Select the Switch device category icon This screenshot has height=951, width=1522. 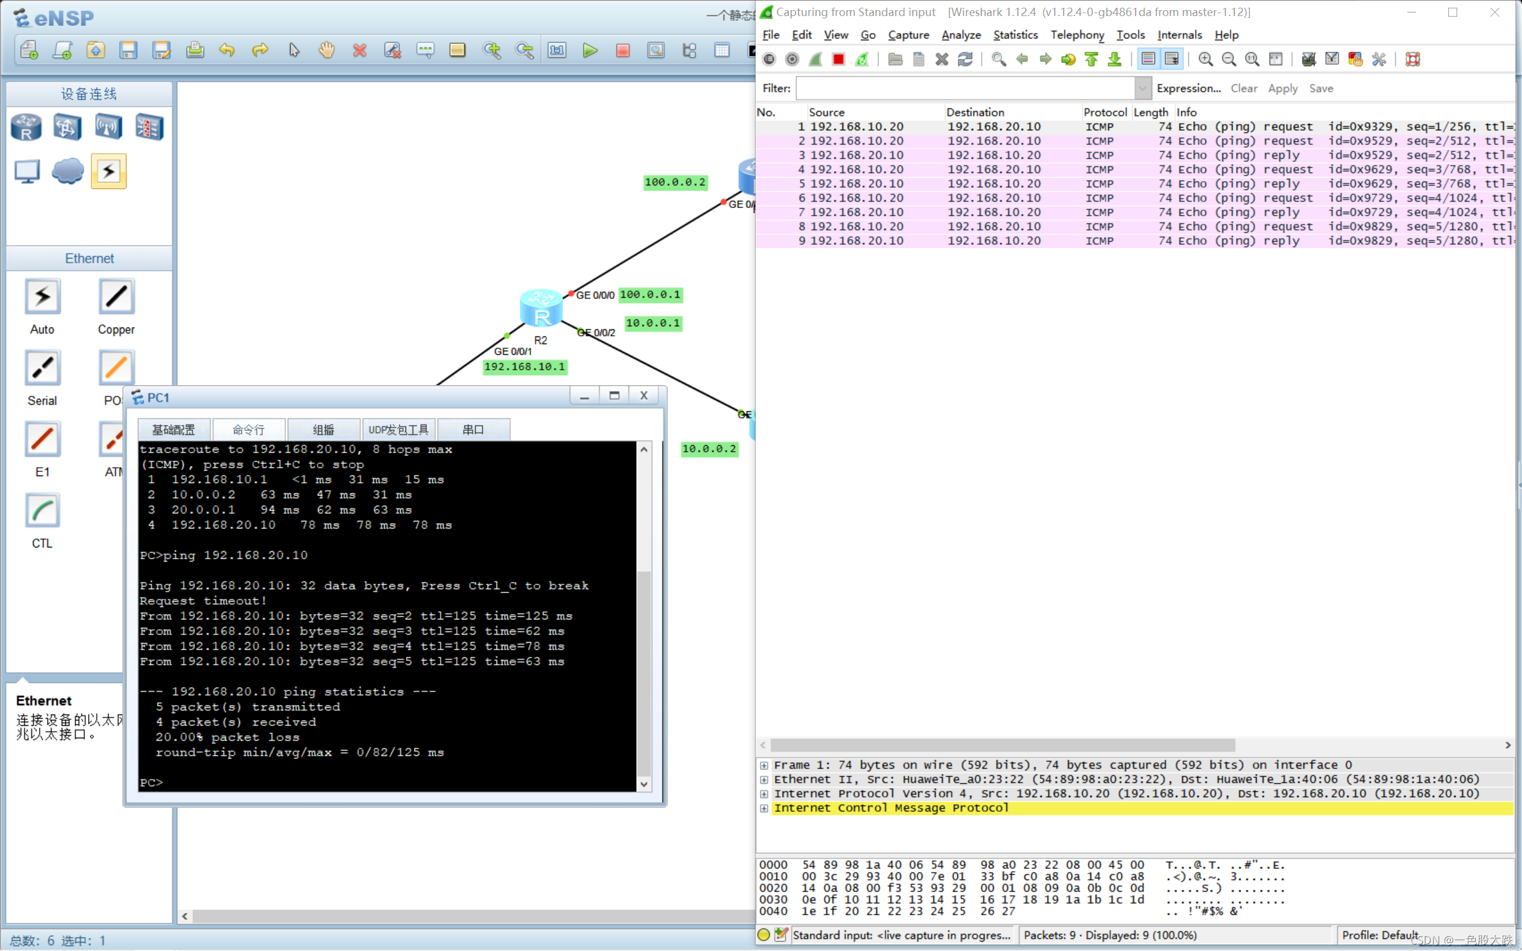click(67, 127)
